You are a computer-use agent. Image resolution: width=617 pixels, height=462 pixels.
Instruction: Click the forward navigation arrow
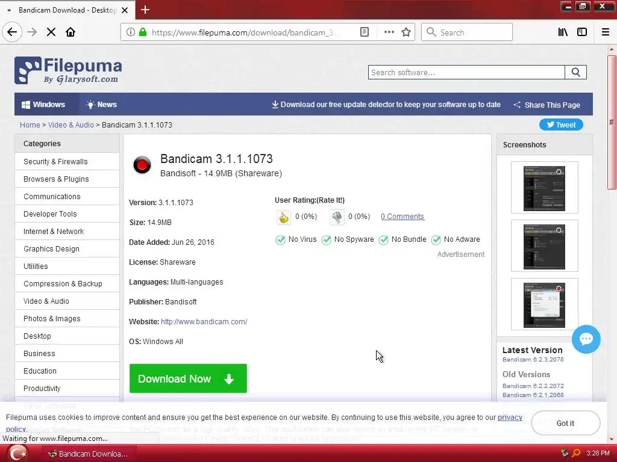(32, 32)
